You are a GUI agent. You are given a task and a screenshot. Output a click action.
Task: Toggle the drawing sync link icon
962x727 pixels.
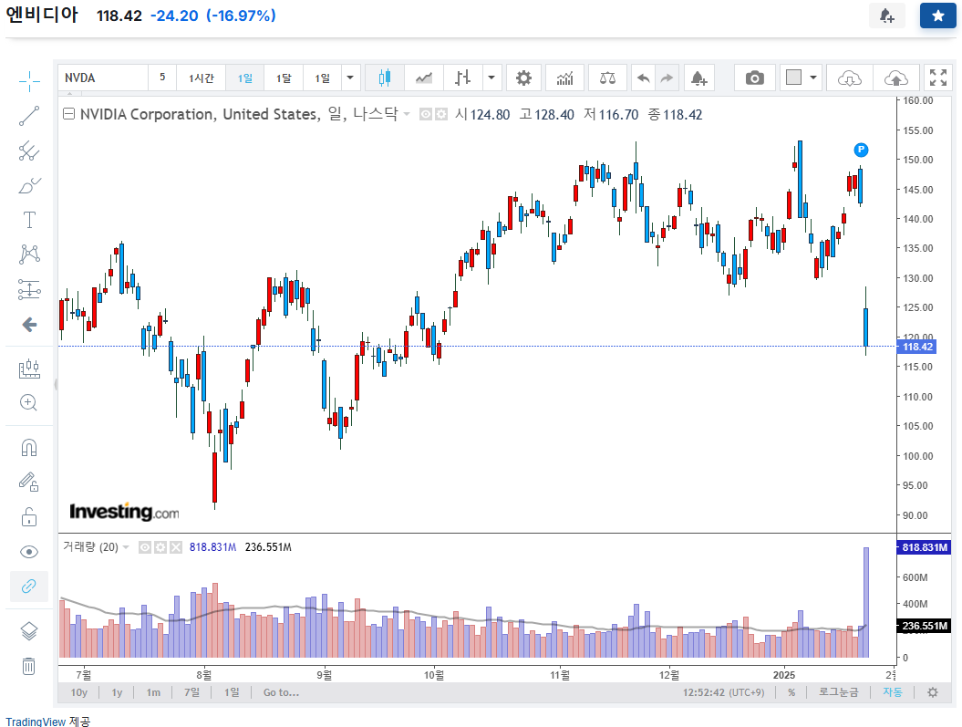point(29,586)
